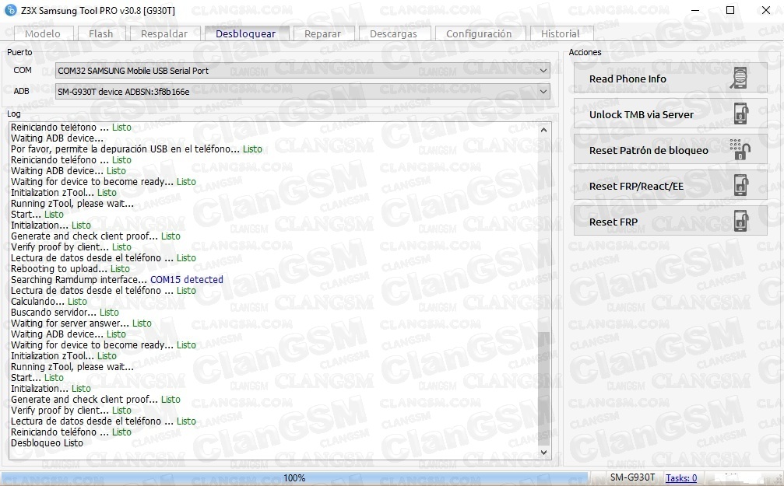Click the Z3X app icon in title bar

[x=10, y=10]
